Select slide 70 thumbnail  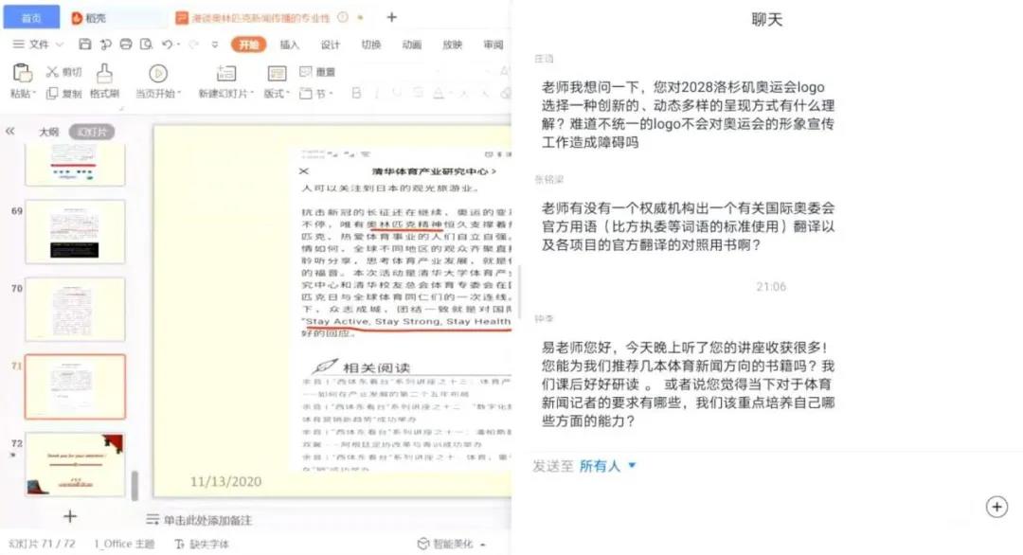pos(75,309)
